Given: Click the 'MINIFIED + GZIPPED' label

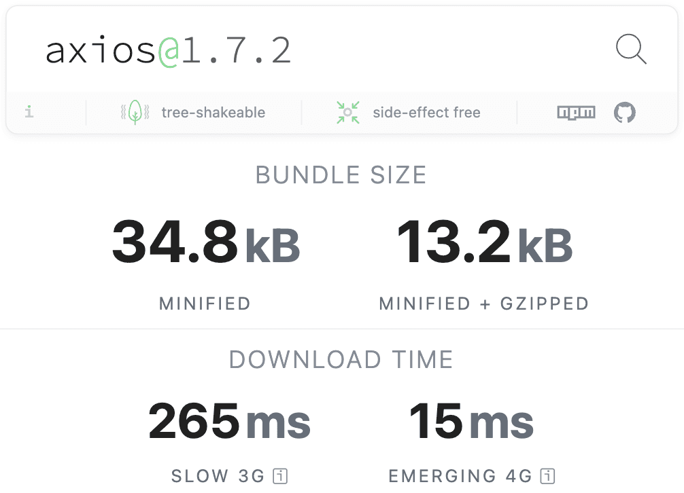Looking at the screenshot, I should click(483, 304).
